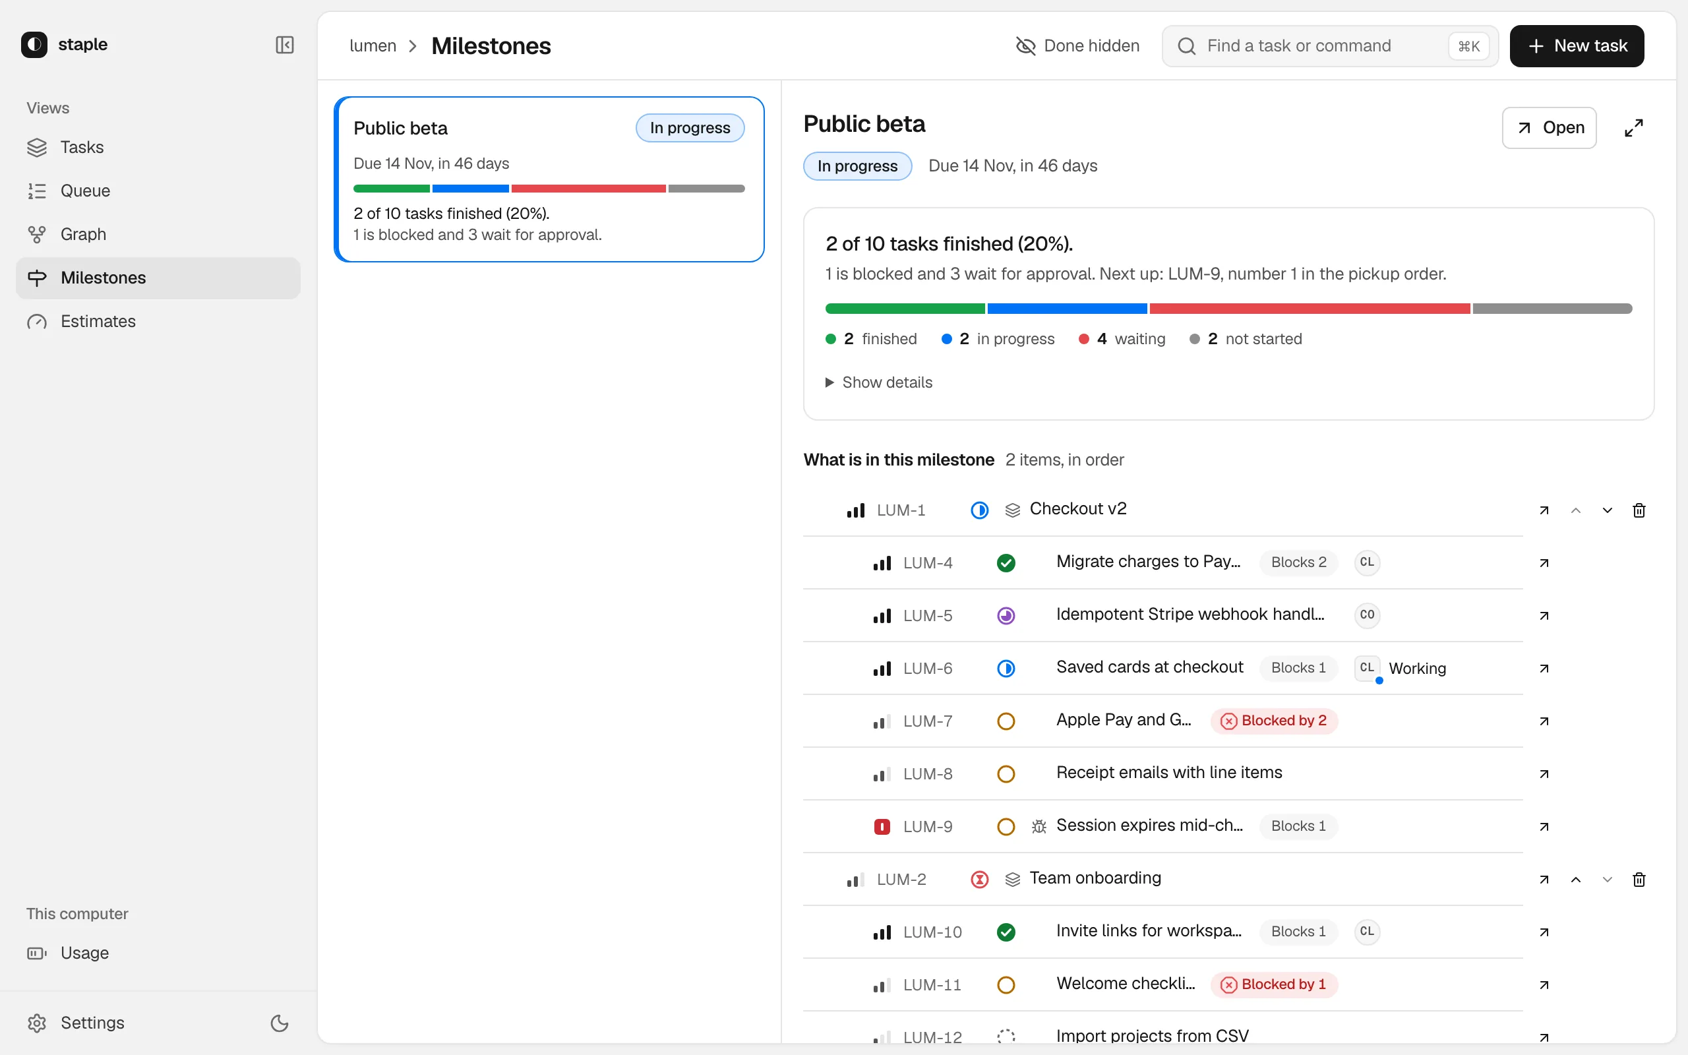1688x1055 pixels.
Task: Click the staple app logo
Action: pyautogui.click(x=34, y=45)
